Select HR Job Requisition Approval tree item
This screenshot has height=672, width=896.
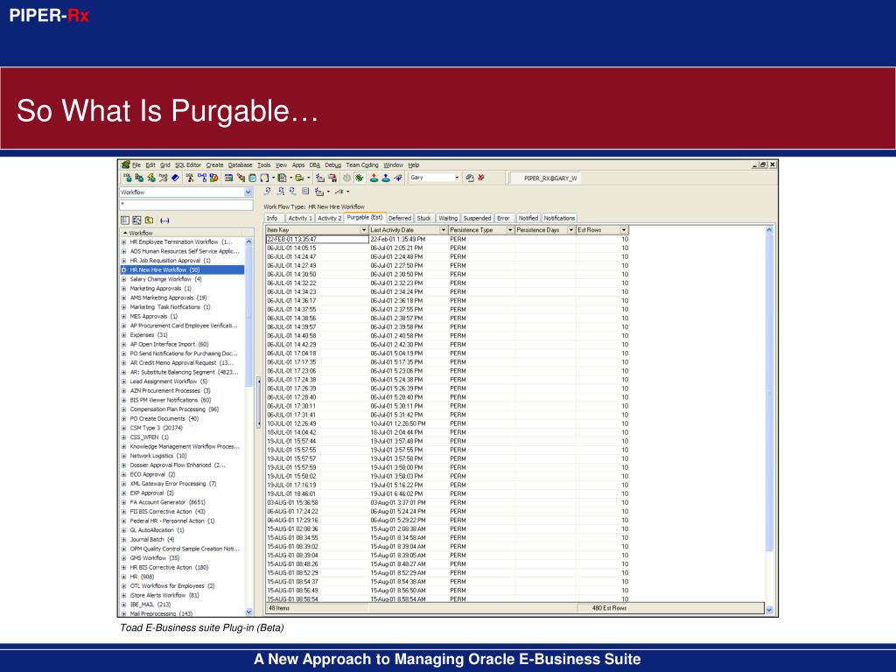pos(171,261)
